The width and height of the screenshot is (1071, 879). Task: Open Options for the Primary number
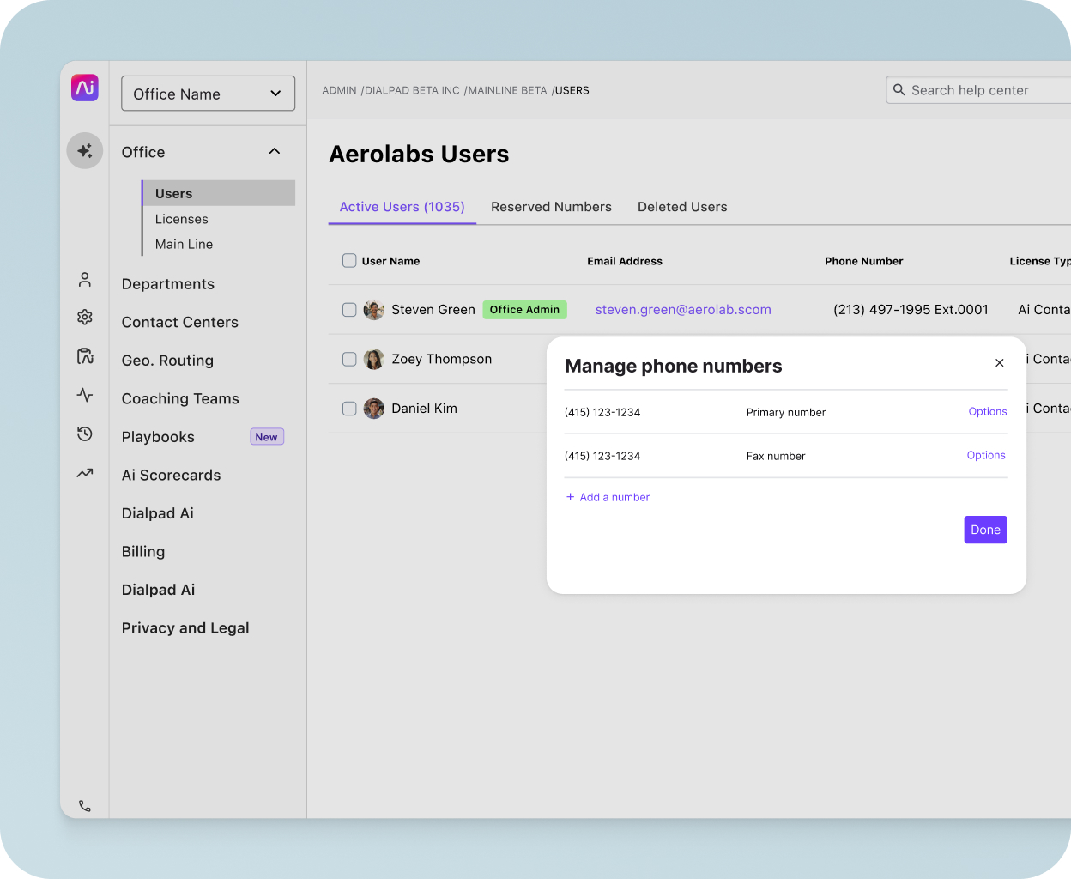[987, 411]
